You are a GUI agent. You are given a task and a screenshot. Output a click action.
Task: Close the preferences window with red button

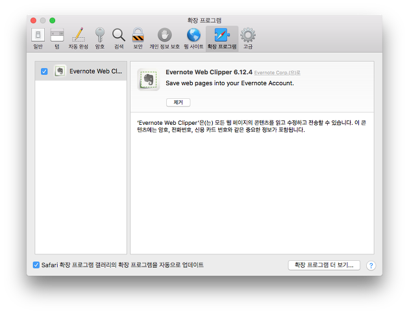tap(33, 20)
